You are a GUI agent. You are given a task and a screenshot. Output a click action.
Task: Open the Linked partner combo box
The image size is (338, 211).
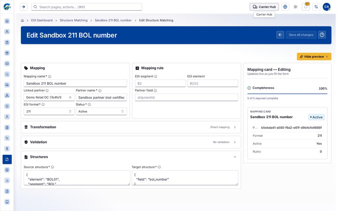point(49,97)
